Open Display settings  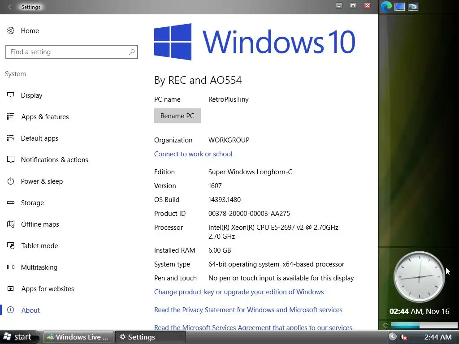[x=32, y=95]
